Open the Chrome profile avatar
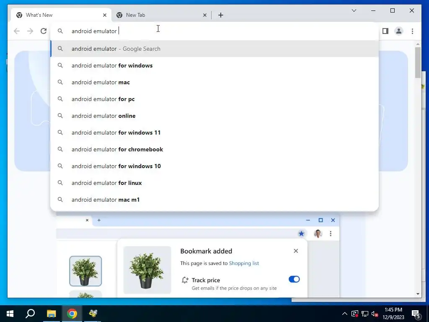The image size is (429, 322). [x=399, y=31]
